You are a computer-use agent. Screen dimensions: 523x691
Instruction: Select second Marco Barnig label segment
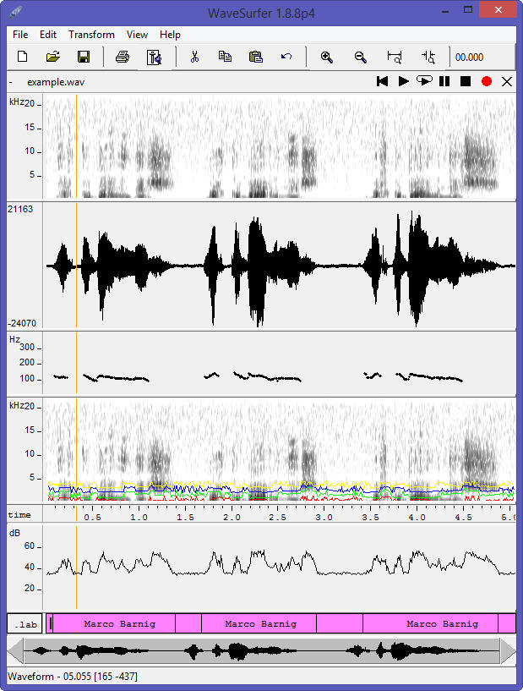tap(259, 624)
